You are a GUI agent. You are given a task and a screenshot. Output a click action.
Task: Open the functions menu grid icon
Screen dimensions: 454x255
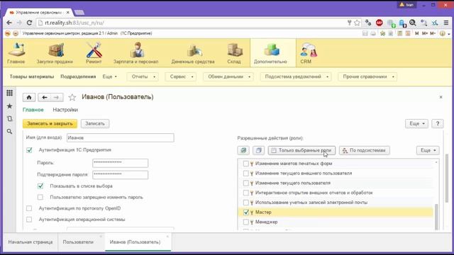(9, 93)
